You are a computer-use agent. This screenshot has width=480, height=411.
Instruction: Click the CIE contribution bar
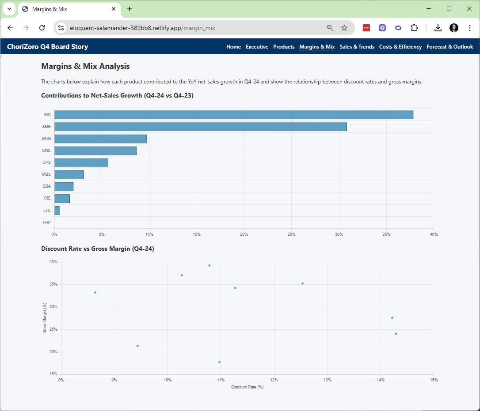pyautogui.click(x=62, y=199)
